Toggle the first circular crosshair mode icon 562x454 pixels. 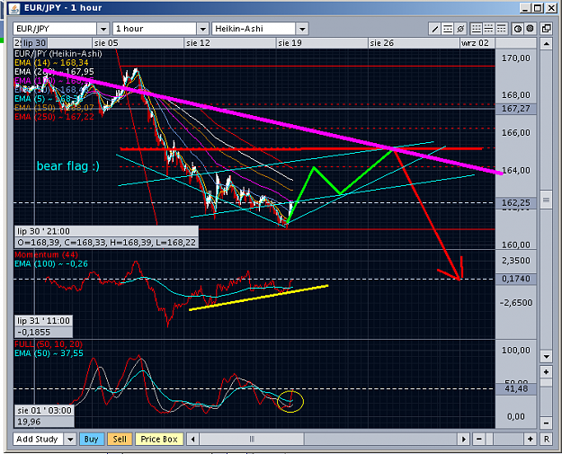coord(518,29)
